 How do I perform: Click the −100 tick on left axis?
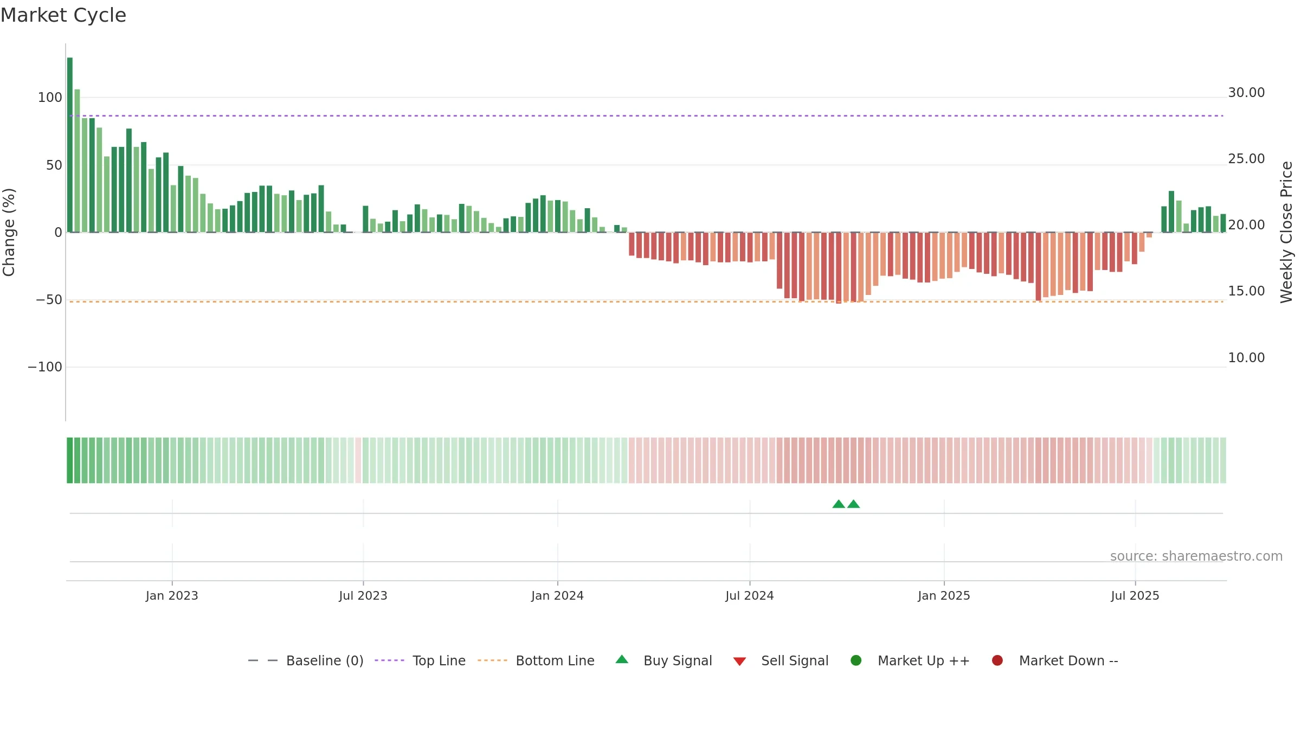(x=45, y=367)
